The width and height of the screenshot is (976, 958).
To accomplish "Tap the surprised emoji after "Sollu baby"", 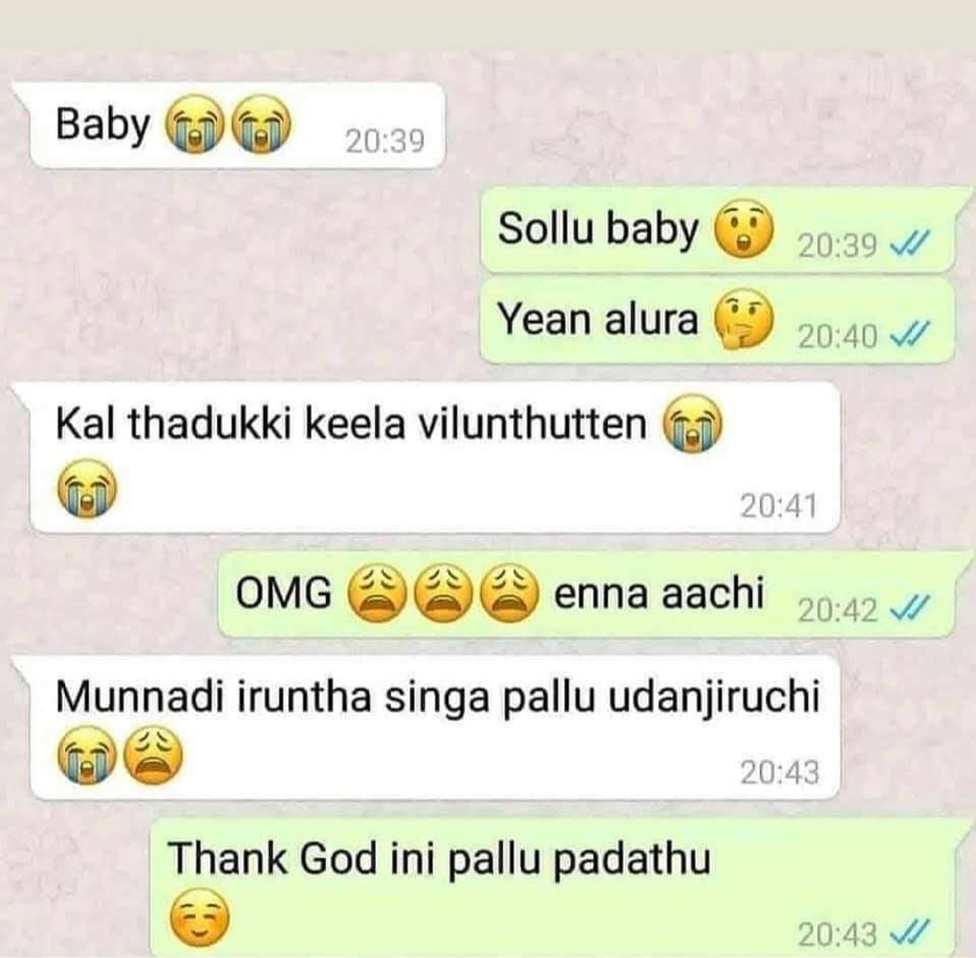I will point(743,230).
